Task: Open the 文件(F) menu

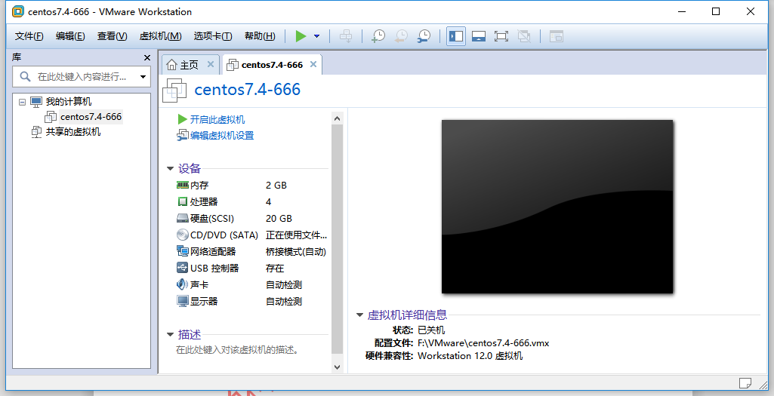Action: [29, 36]
